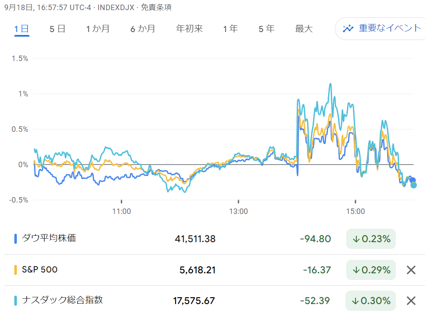The image size is (425, 315).
Task: Click the 重要なイベント button
Action: (381, 29)
